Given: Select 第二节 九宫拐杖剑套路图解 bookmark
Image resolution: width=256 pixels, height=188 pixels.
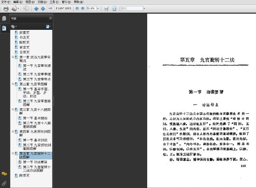Looking at the screenshot, I should 37,147.
